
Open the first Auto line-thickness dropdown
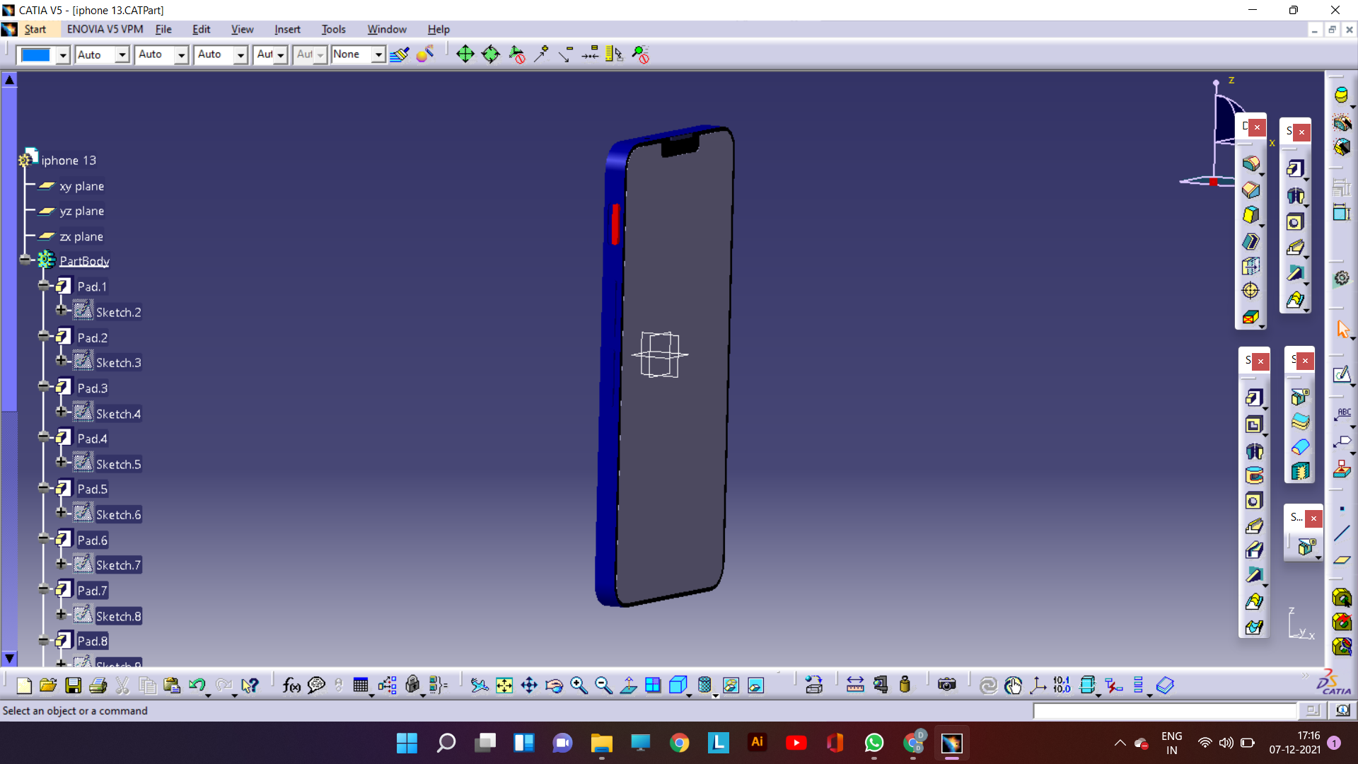pos(122,54)
